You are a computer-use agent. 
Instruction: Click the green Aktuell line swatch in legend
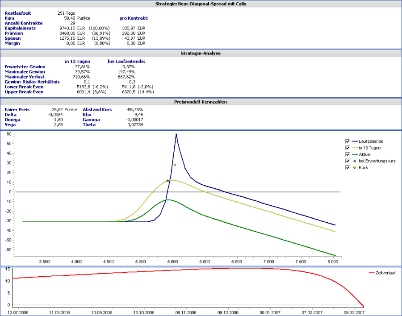(x=355, y=154)
